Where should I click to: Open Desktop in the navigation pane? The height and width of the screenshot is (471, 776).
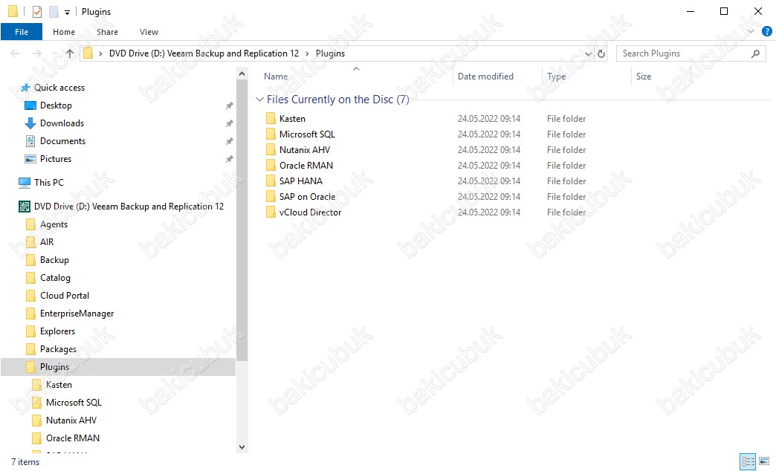[x=56, y=105]
